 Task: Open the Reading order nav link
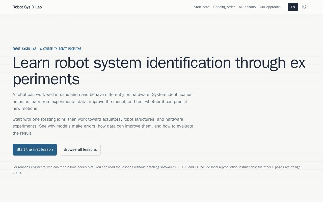coord(224,7)
